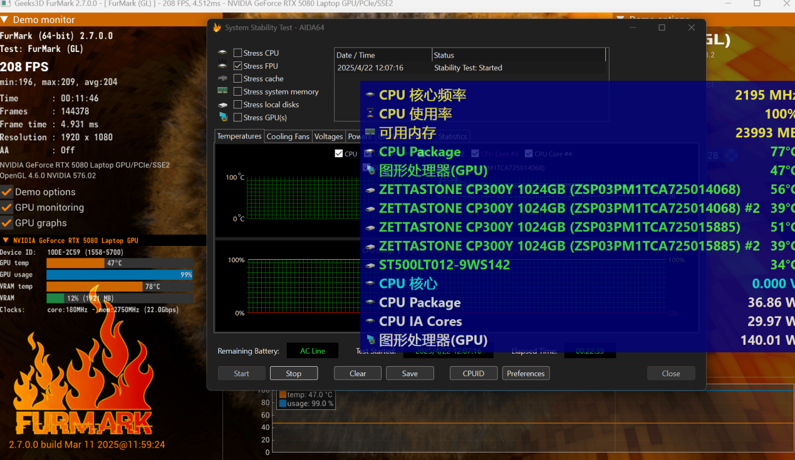Click the AIDA64 flame icon in title bar
The width and height of the screenshot is (795, 460).
coord(217,28)
